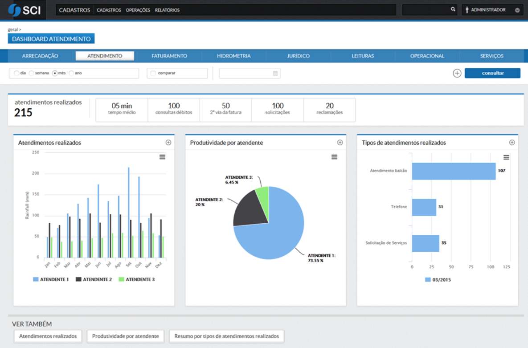Expand the Atendimentos realizados chart panel
Viewport: 528px width, 348px height.
(x=168, y=143)
